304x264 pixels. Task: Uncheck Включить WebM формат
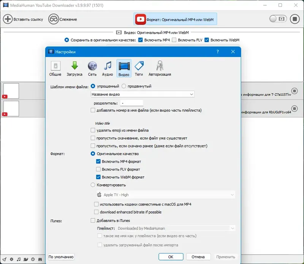[98, 177]
